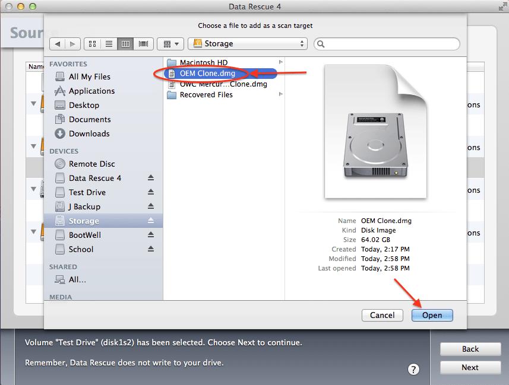
Task: Switch to Cover Flow view
Action: pos(143,43)
